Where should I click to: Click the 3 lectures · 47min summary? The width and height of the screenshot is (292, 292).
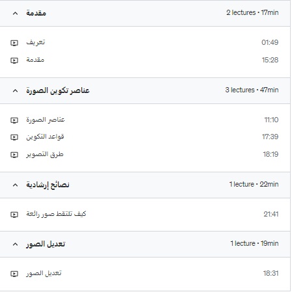(252, 90)
